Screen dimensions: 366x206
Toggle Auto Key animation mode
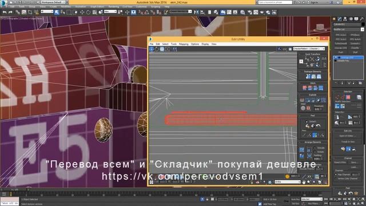295,199
